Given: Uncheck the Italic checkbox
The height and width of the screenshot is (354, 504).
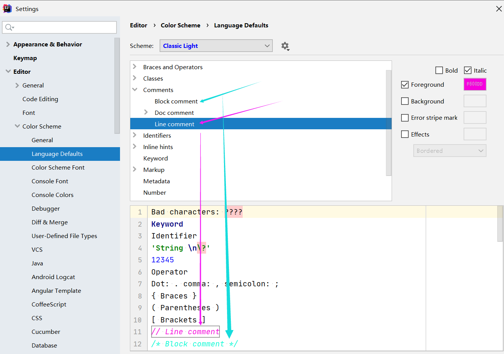Looking at the screenshot, I should [x=468, y=70].
